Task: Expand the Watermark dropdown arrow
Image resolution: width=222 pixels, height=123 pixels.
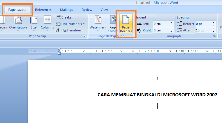Action: coord(98,31)
